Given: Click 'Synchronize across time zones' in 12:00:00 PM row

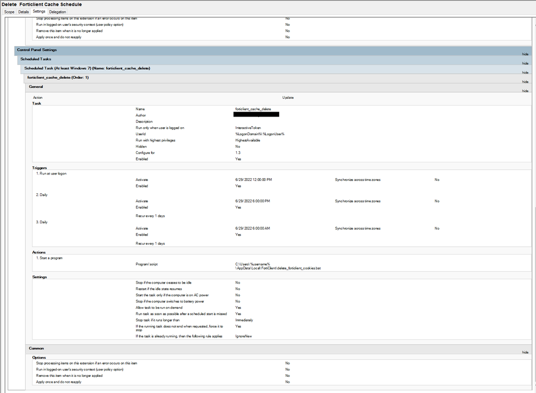Looking at the screenshot, I should 358,180.
